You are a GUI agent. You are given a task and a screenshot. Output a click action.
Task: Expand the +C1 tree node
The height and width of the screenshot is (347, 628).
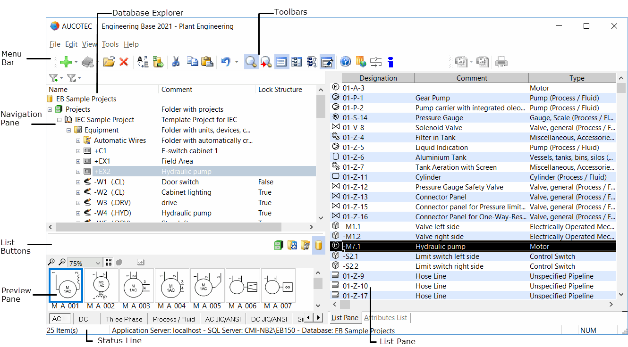pyautogui.click(x=78, y=151)
